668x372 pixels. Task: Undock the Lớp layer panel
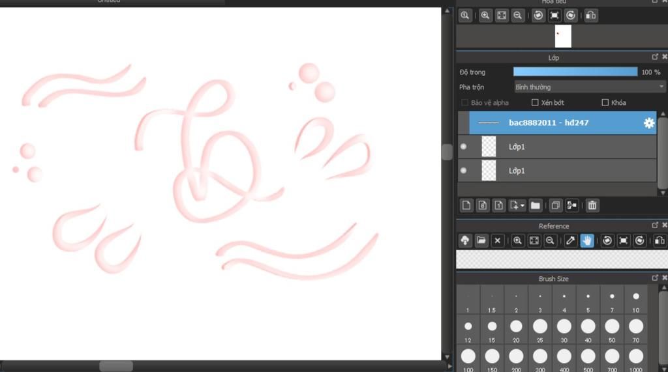[655, 57]
